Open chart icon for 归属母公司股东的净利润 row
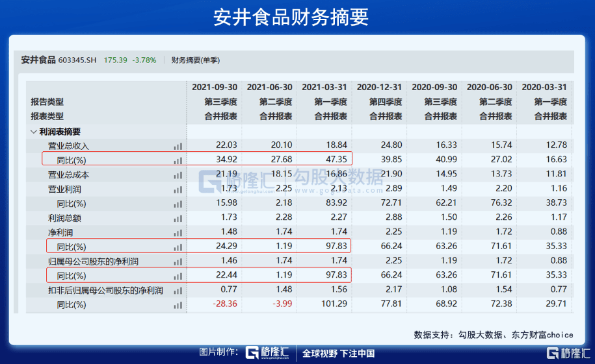Screen dimensions: 595x364 (x=178, y=261)
